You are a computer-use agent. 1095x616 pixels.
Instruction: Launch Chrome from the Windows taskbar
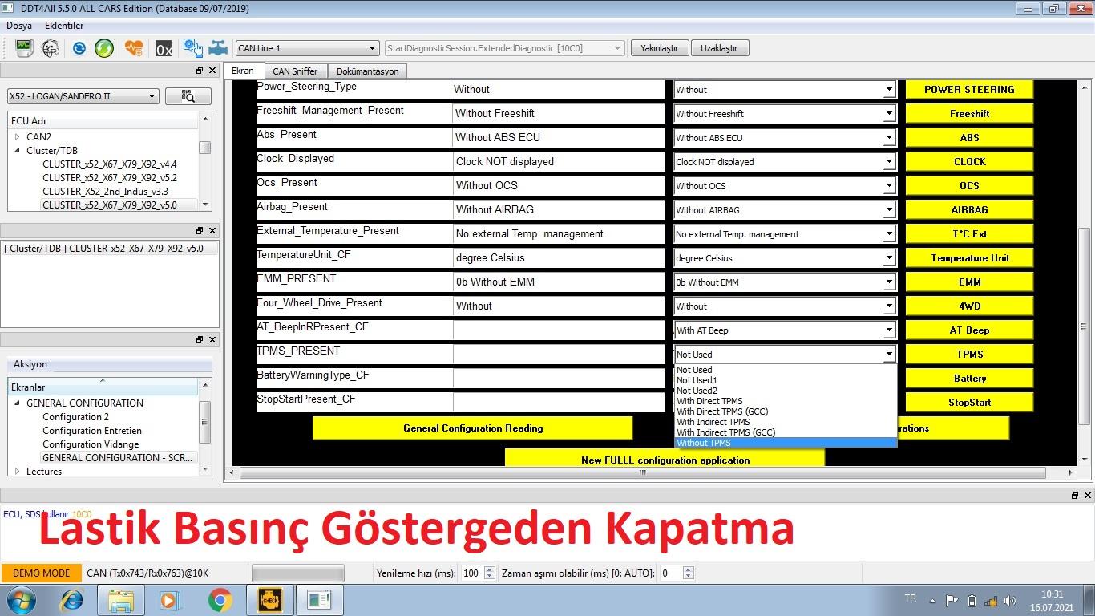click(x=220, y=600)
